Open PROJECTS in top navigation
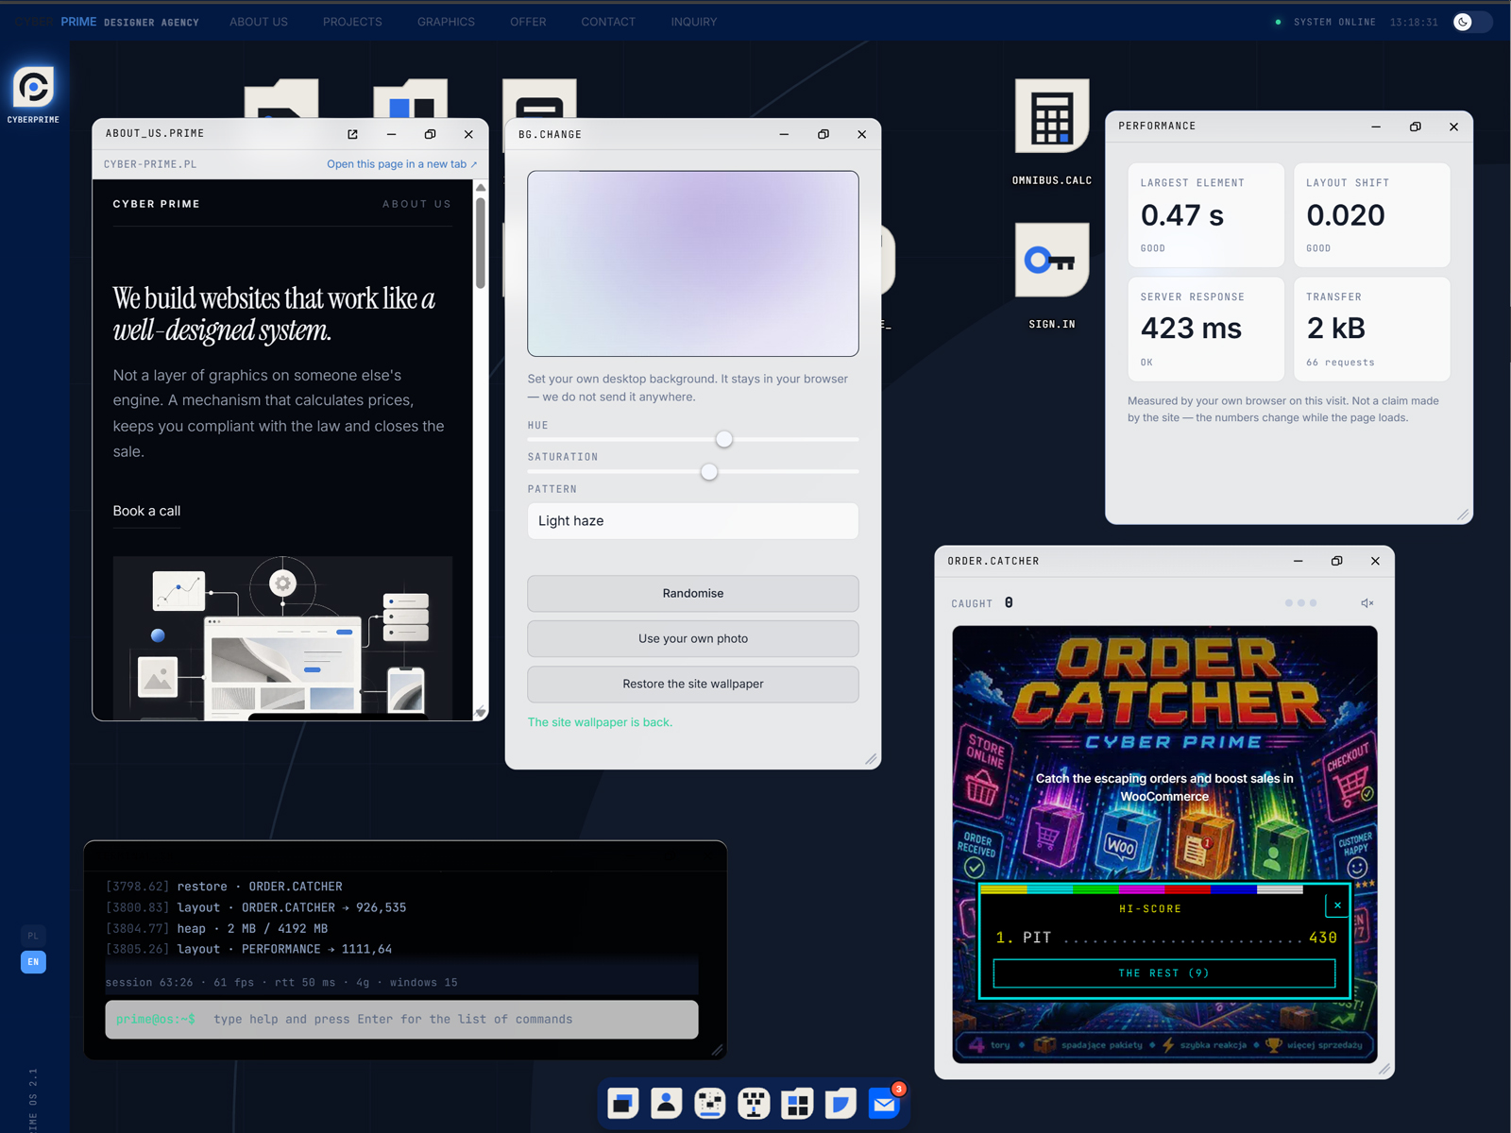The width and height of the screenshot is (1511, 1133). click(x=352, y=22)
